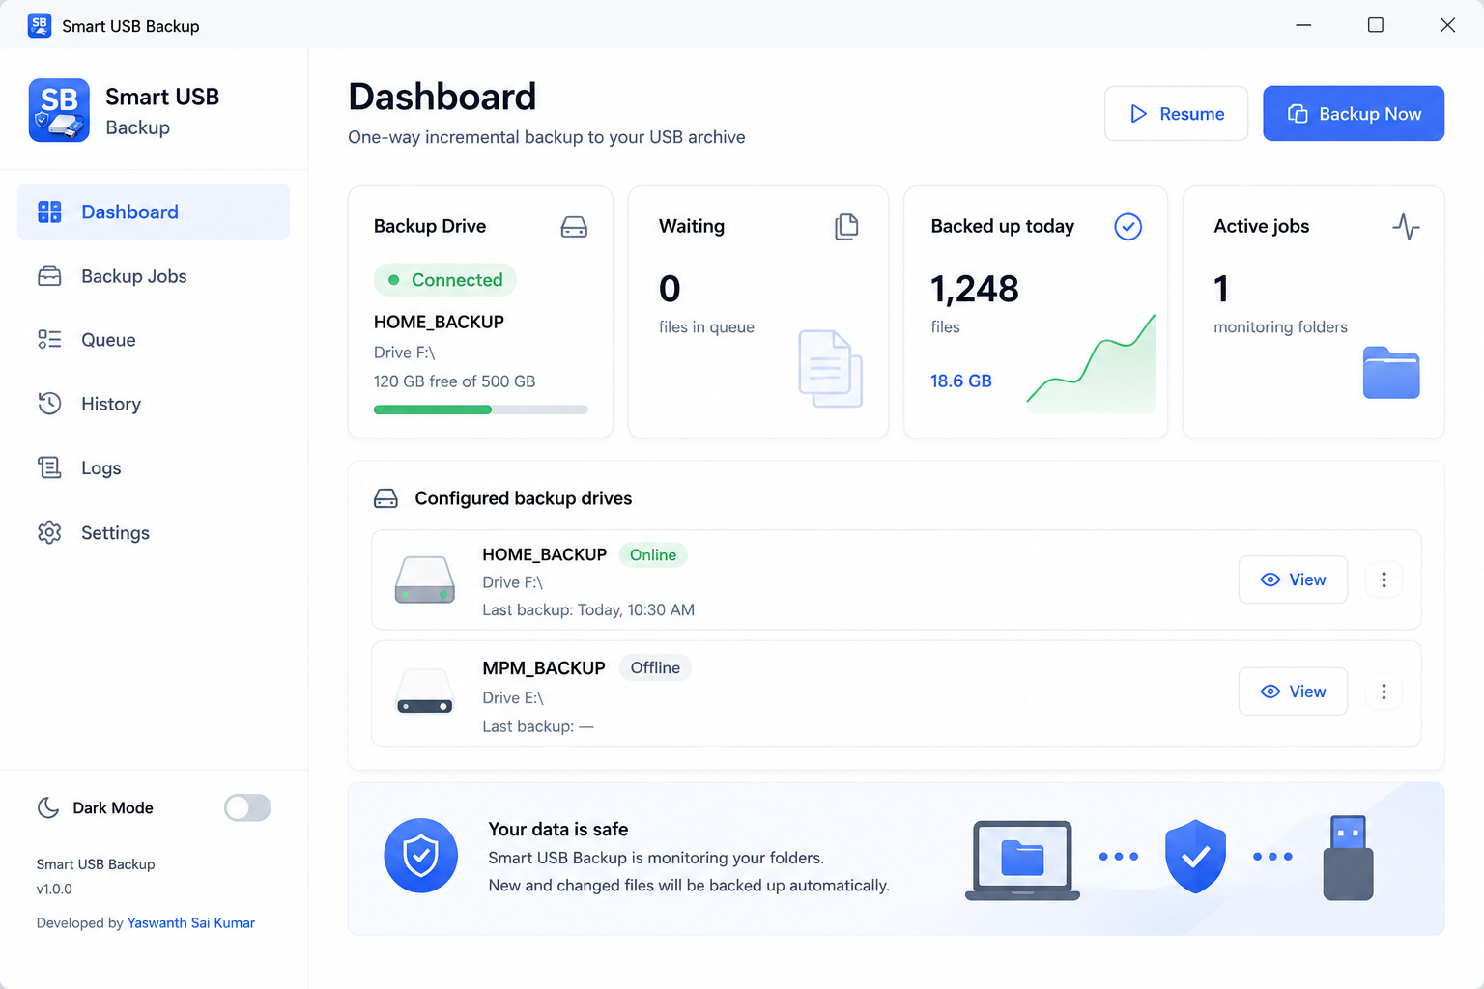1484x989 pixels.
Task: Click the Queue list icon
Action: coord(49,340)
